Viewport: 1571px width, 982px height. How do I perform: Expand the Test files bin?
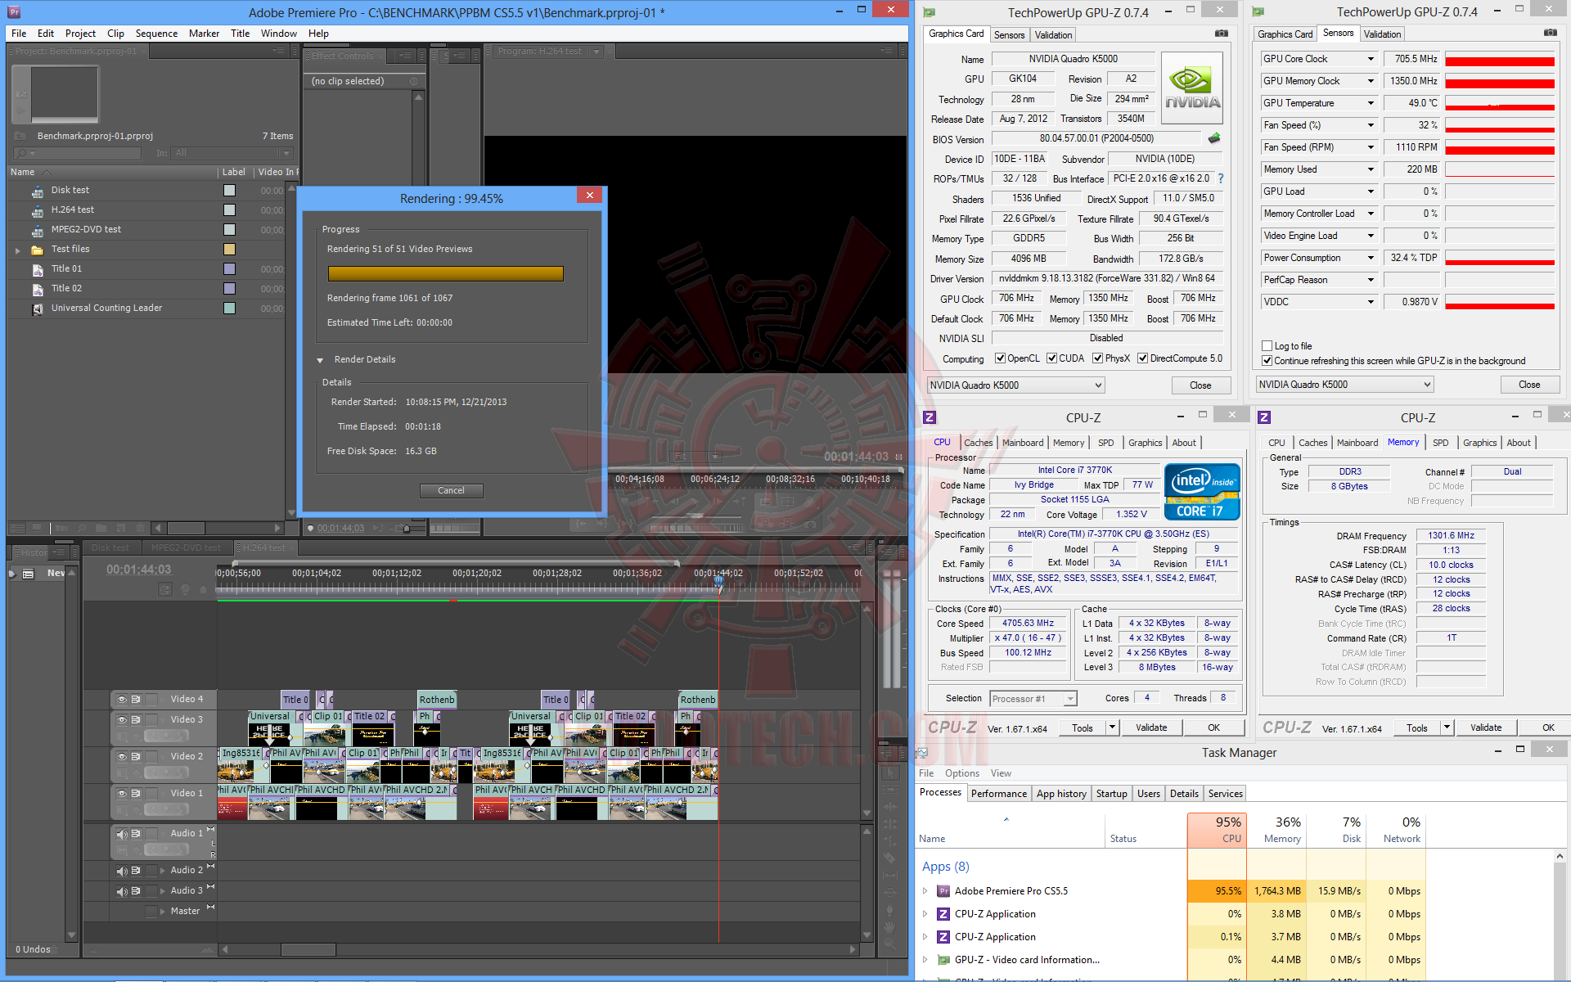pyautogui.click(x=18, y=250)
